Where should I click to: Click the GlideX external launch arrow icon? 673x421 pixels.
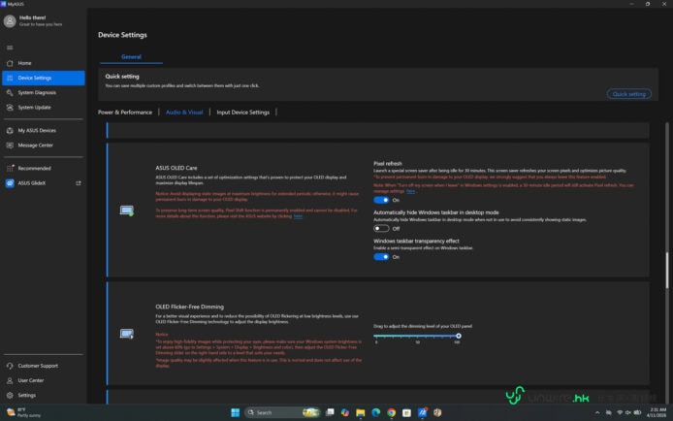point(79,183)
